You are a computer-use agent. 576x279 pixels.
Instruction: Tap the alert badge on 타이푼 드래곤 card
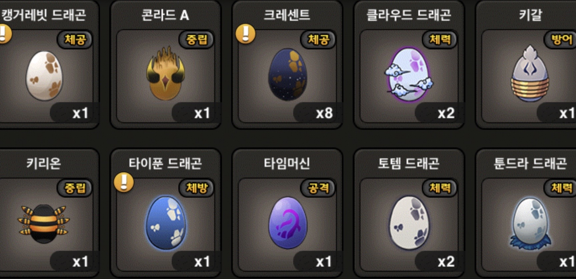click(x=124, y=182)
